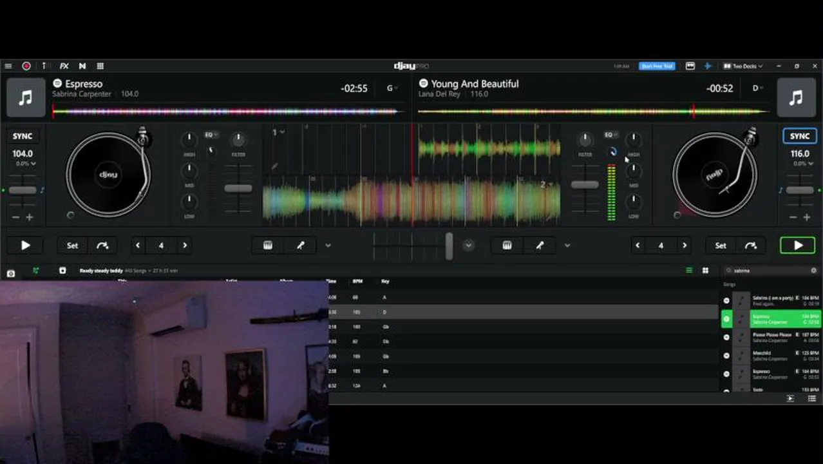Screen dimensions: 823x464
Task: Click Spotify icon beside Espresso result
Action: [x=726, y=318]
